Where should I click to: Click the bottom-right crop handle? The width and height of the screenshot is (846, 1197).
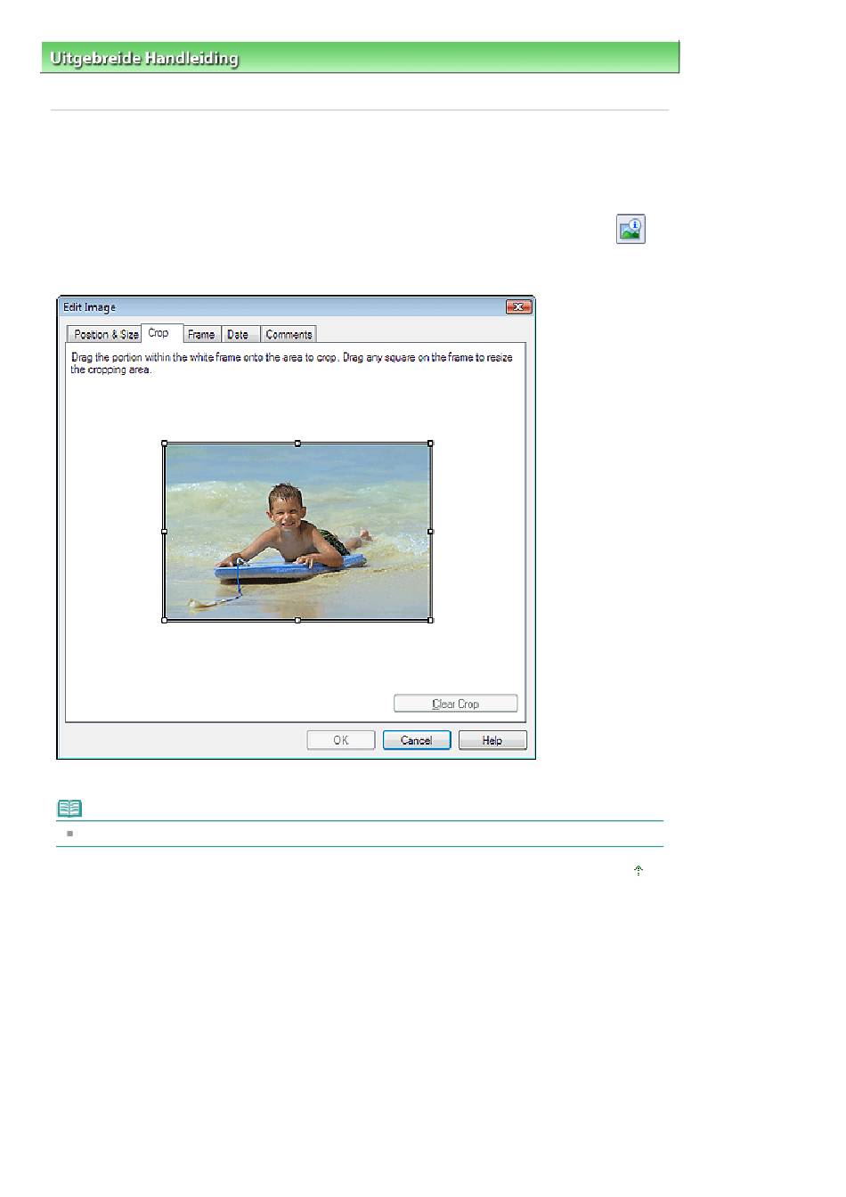coord(431,620)
